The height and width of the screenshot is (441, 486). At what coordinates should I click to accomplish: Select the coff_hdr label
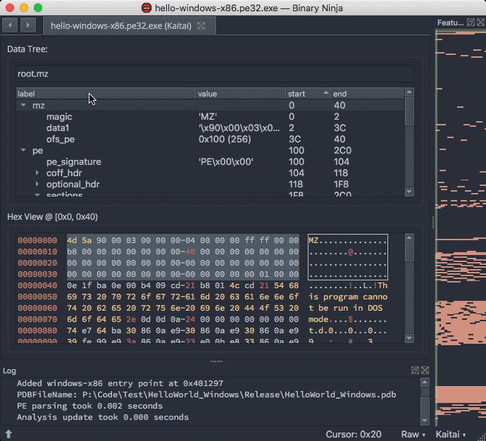point(64,173)
